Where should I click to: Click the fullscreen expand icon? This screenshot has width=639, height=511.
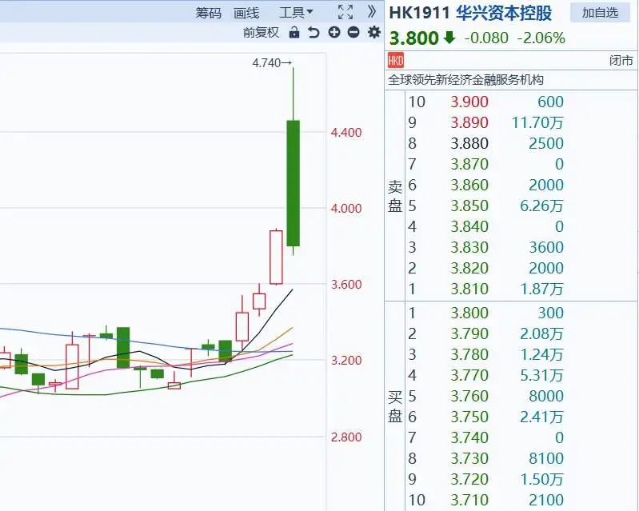coord(345,12)
